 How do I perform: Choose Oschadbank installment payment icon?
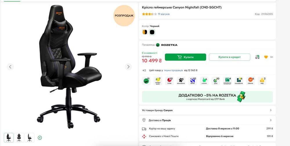(239, 81)
